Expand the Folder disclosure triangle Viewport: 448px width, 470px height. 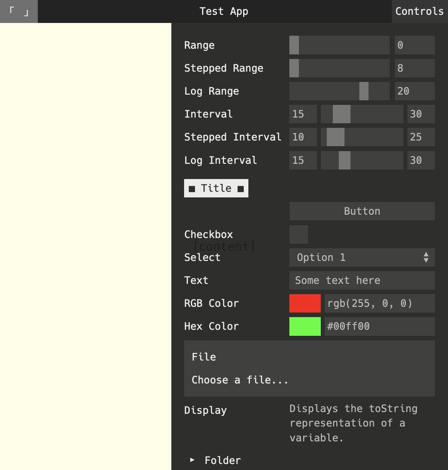(x=192, y=460)
